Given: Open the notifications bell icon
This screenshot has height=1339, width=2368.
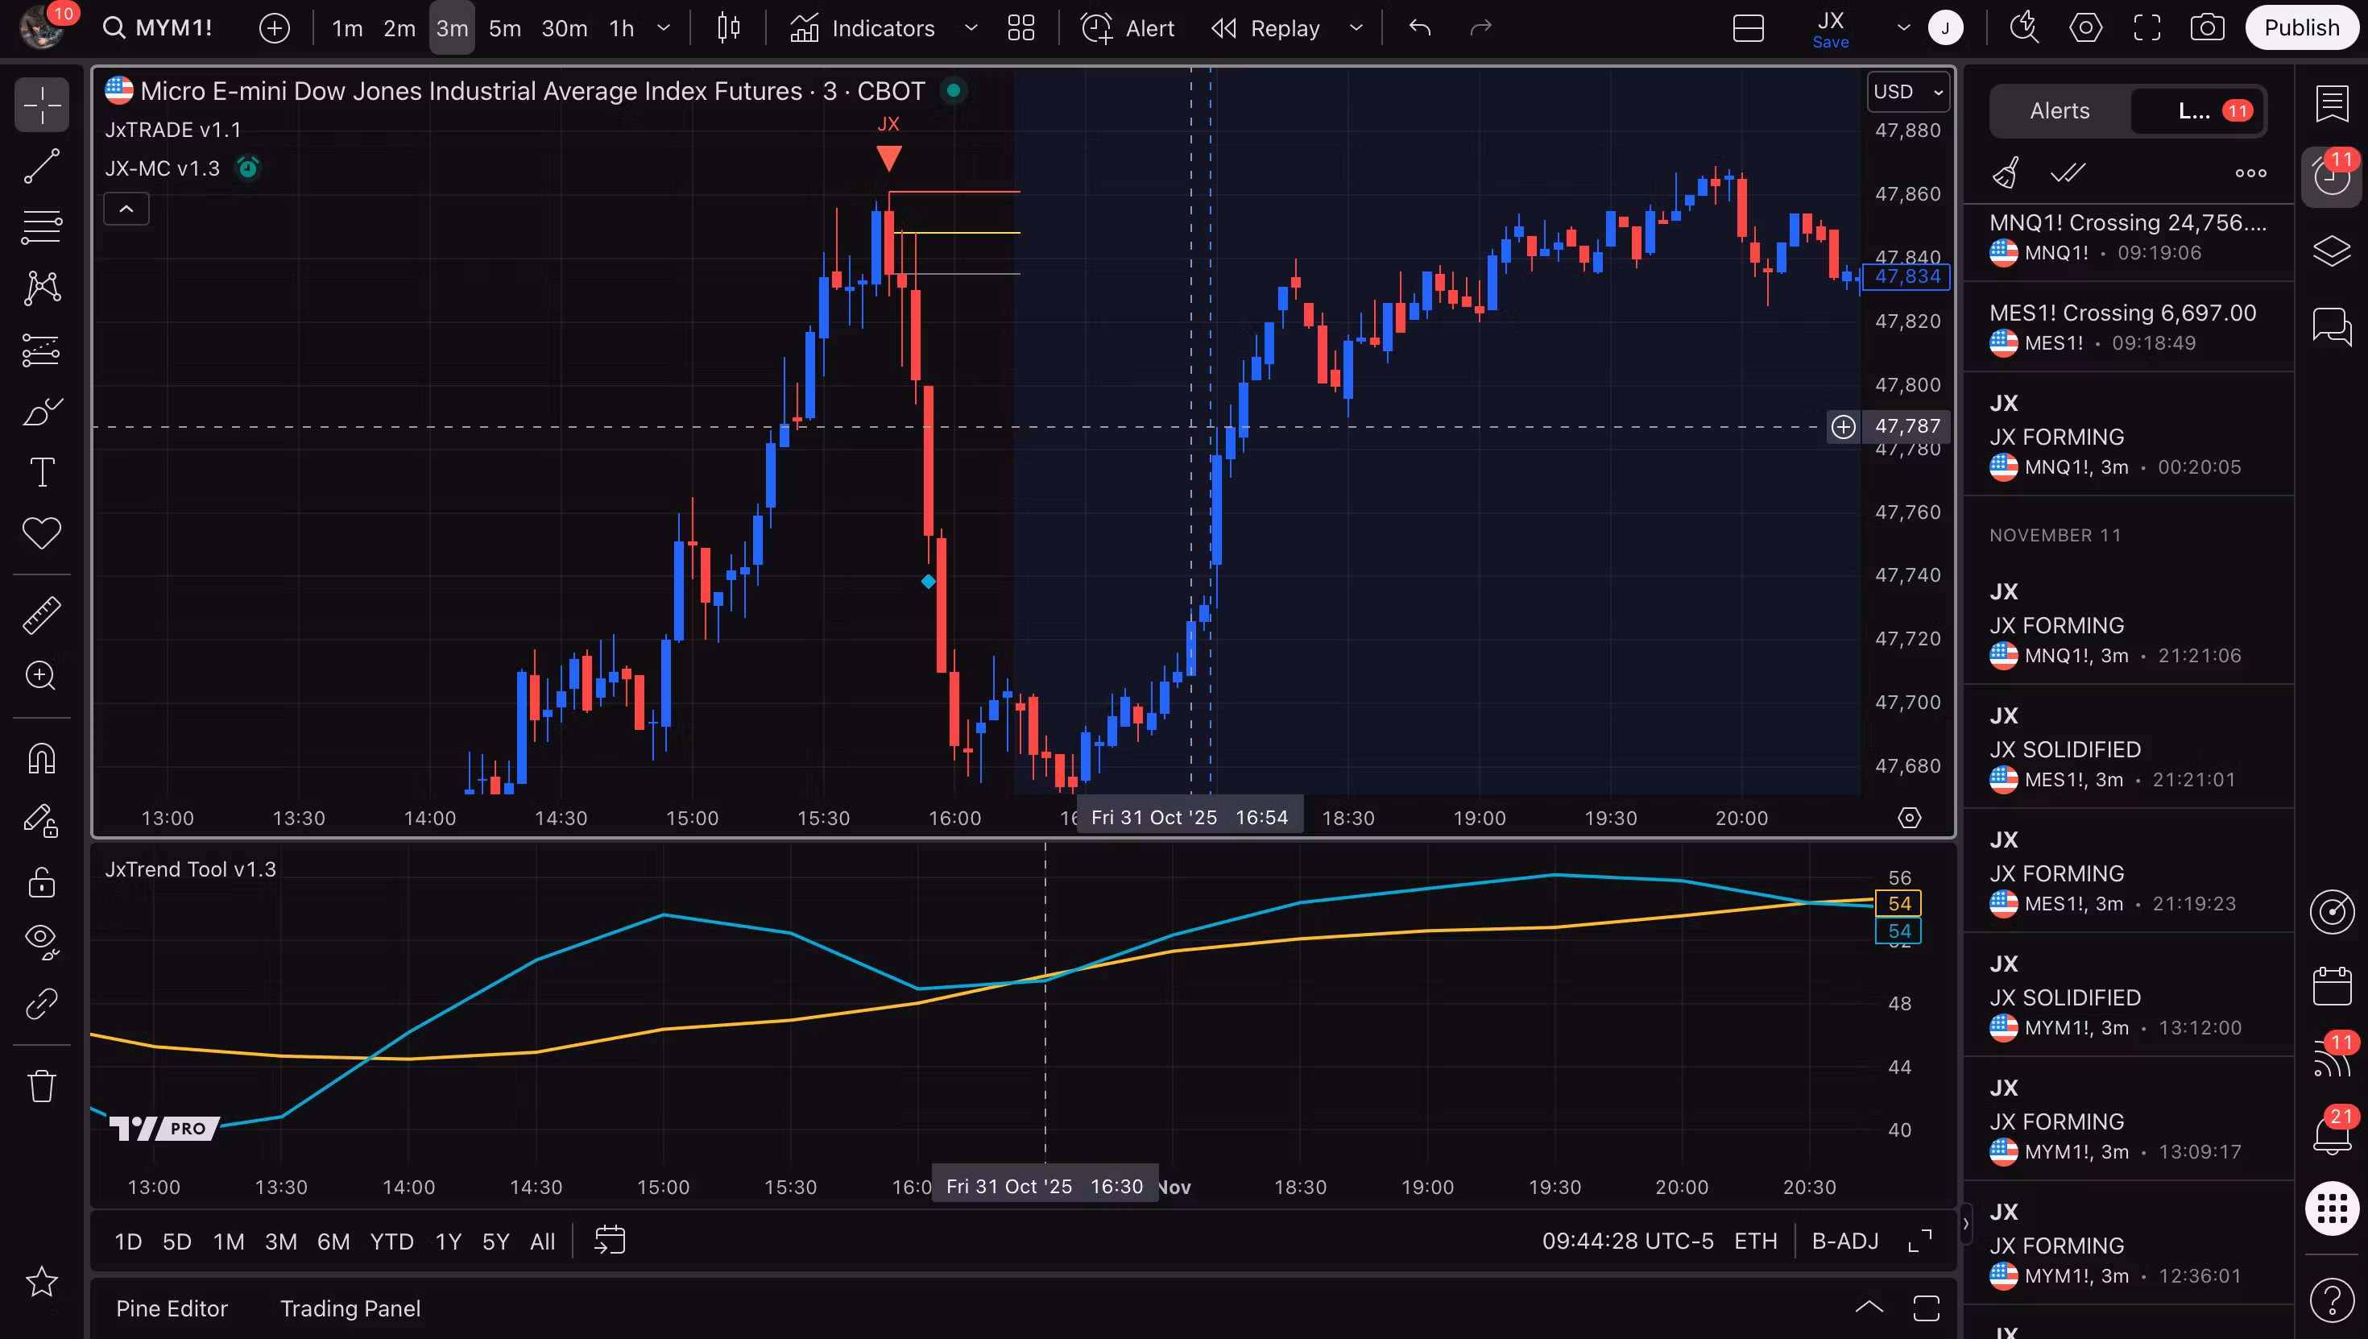Looking at the screenshot, I should click(2331, 1134).
